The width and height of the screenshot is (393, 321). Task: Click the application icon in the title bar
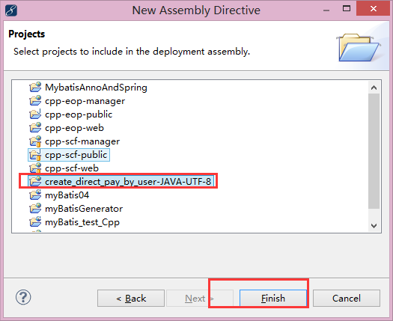point(11,10)
